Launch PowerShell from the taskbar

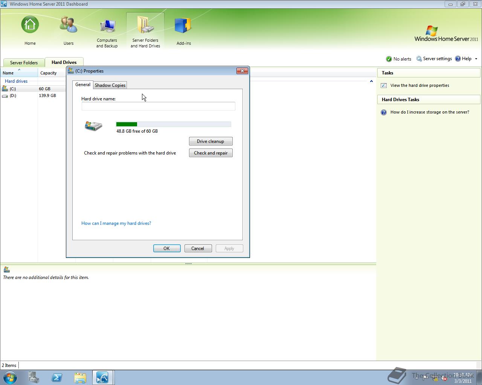57,377
